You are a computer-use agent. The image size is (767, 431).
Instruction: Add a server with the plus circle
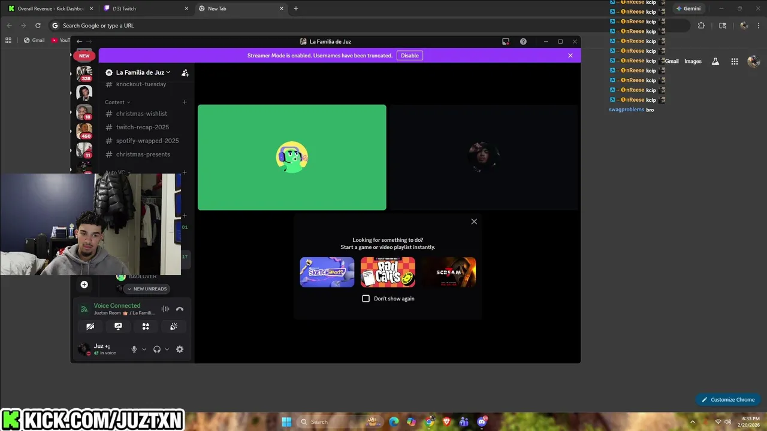[x=84, y=284]
